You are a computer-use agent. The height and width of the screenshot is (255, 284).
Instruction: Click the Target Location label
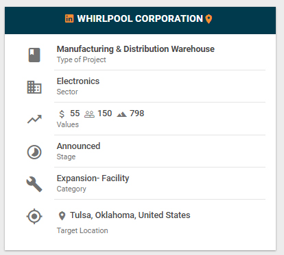[82, 230]
